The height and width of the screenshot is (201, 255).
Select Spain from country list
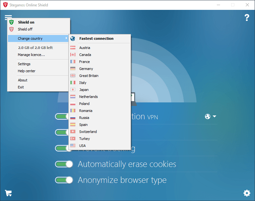(x=100, y=125)
